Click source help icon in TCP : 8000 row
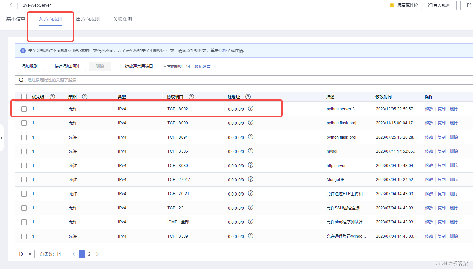 click(250, 122)
